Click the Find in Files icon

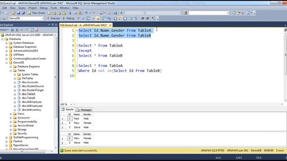pyautogui.click(x=185, y=13)
